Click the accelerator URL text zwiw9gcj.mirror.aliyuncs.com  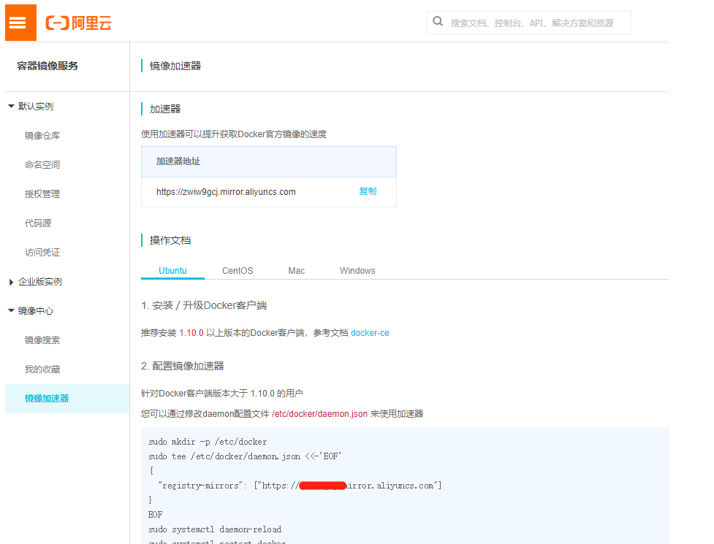226,192
